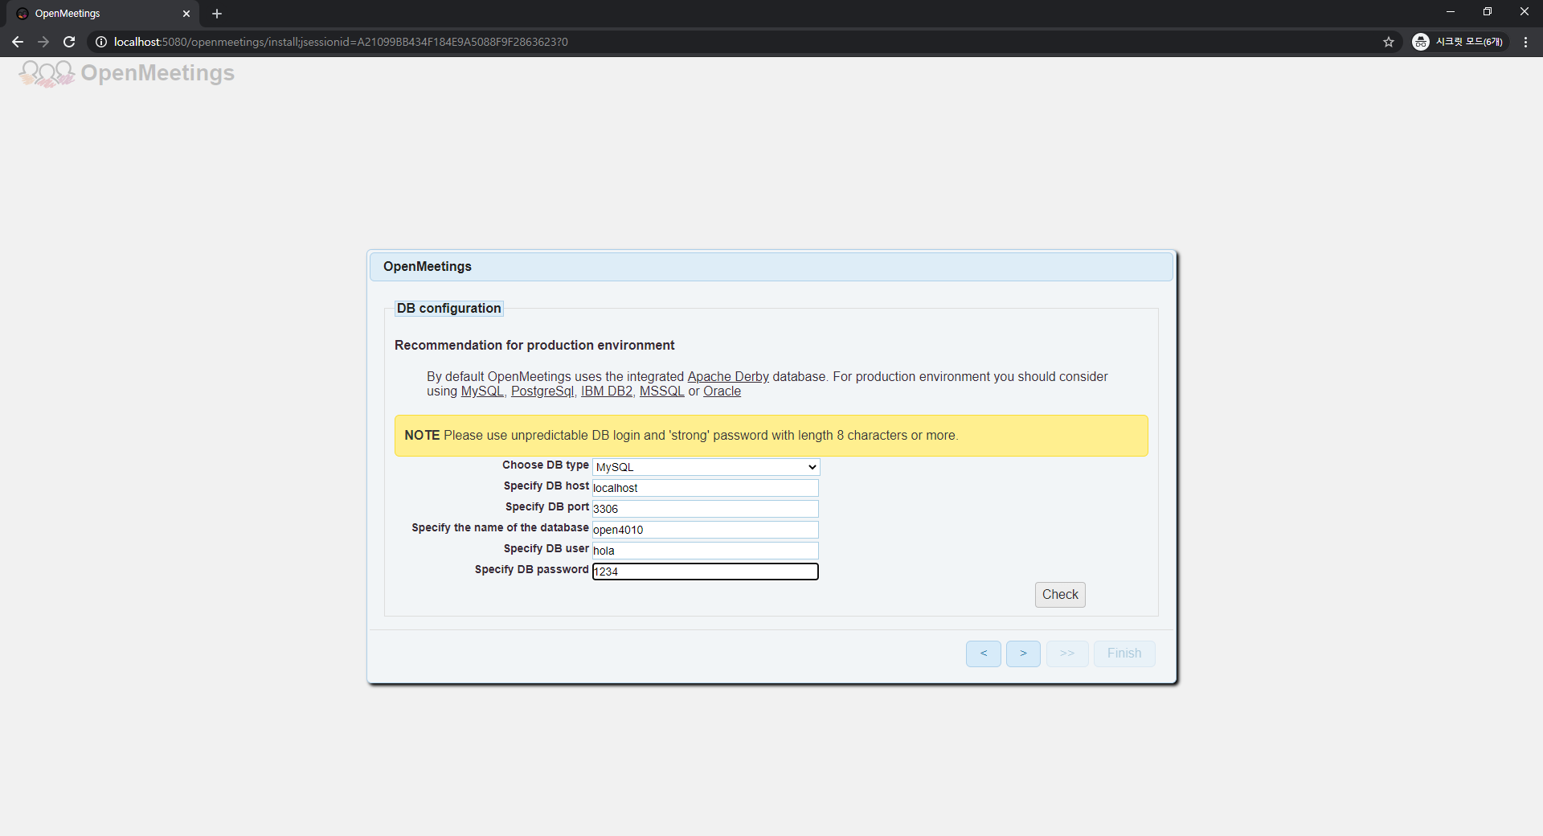Click the Specify DB password label
The image size is (1543, 836).
[531, 570]
